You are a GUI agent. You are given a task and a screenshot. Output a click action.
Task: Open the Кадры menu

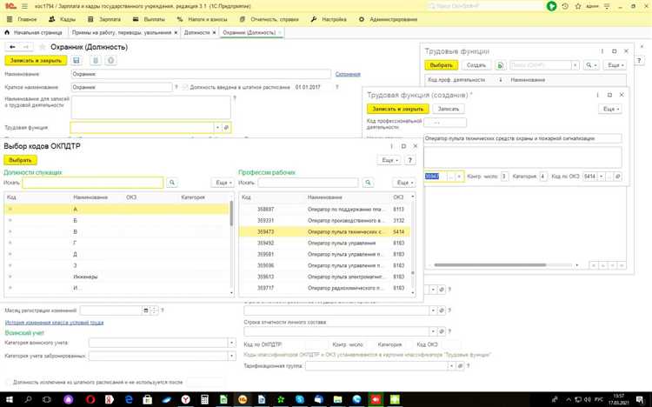coord(63,19)
